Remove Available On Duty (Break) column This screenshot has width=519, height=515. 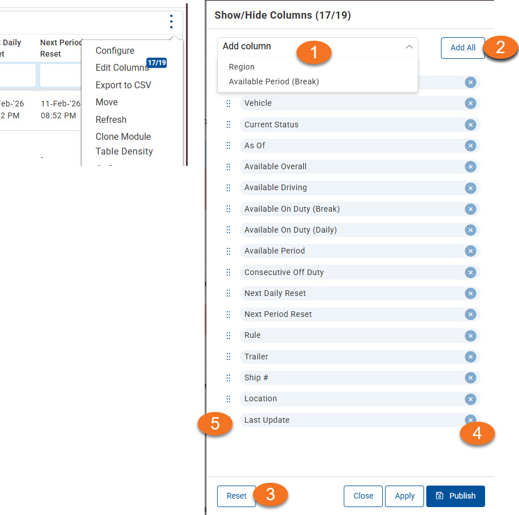(470, 209)
